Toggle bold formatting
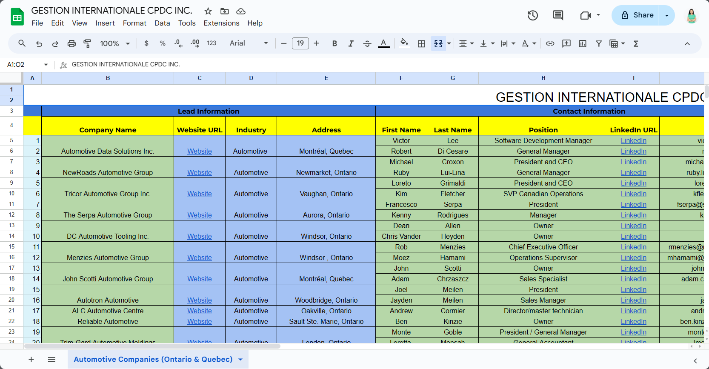 pos(334,43)
